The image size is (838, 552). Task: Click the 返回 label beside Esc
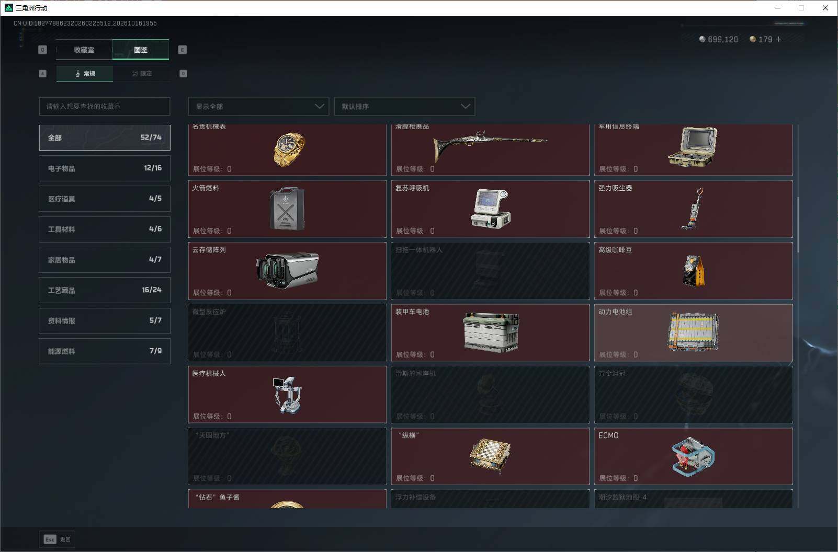click(x=65, y=539)
